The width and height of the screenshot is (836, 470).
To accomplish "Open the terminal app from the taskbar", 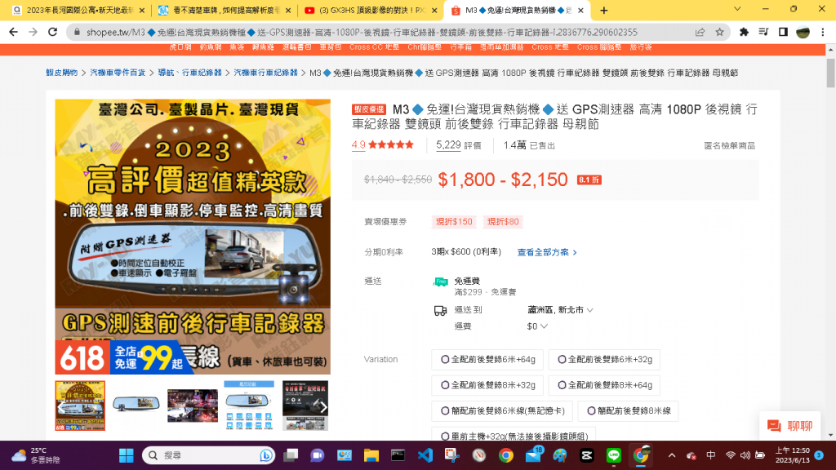I will tap(398, 455).
